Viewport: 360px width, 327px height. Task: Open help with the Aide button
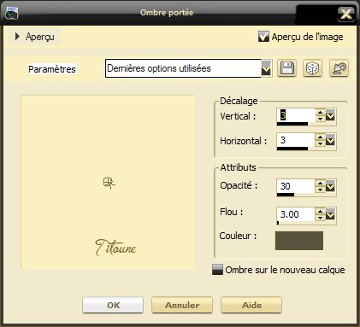[251, 305]
